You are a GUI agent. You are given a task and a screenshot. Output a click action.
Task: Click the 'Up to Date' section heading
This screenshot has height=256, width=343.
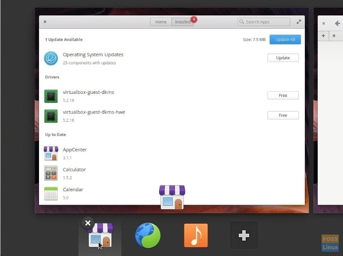click(55, 135)
